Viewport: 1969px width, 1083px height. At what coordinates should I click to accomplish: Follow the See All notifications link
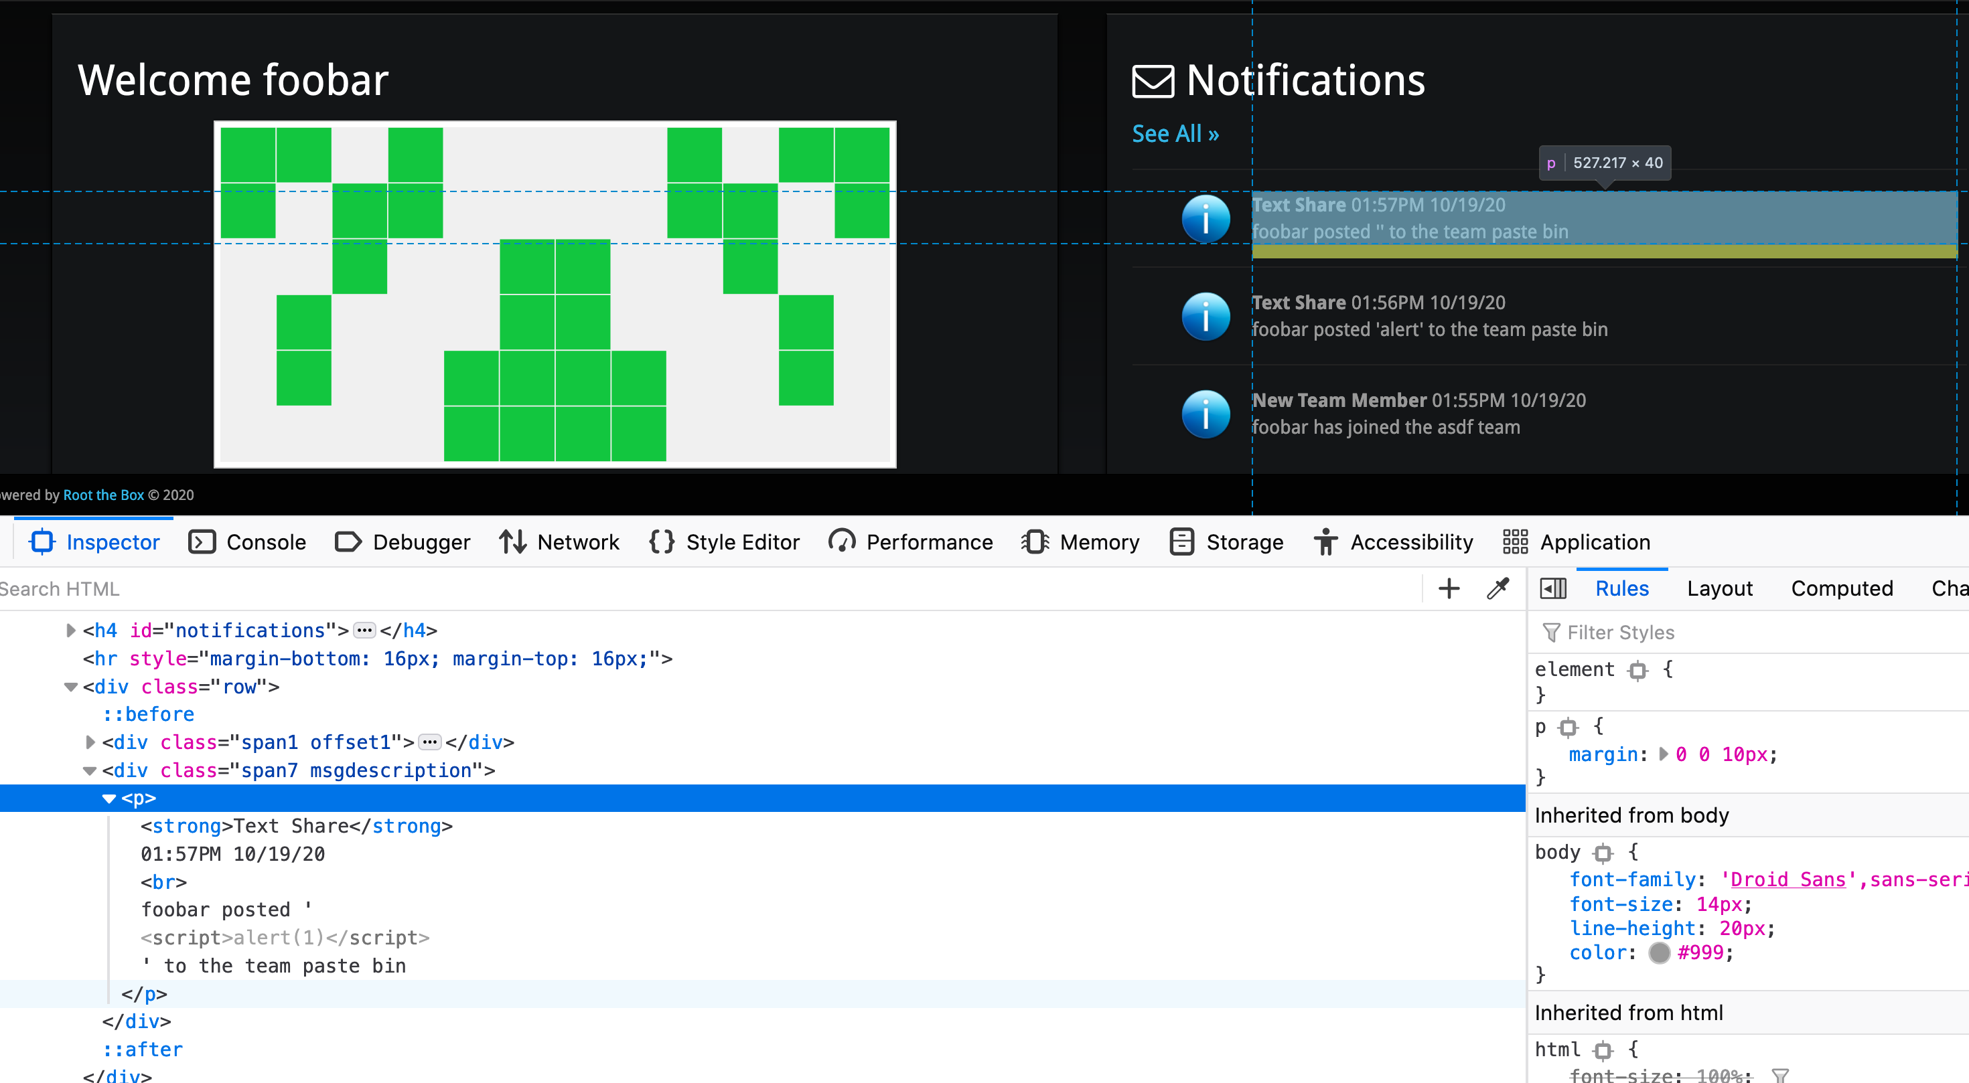(x=1175, y=134)
